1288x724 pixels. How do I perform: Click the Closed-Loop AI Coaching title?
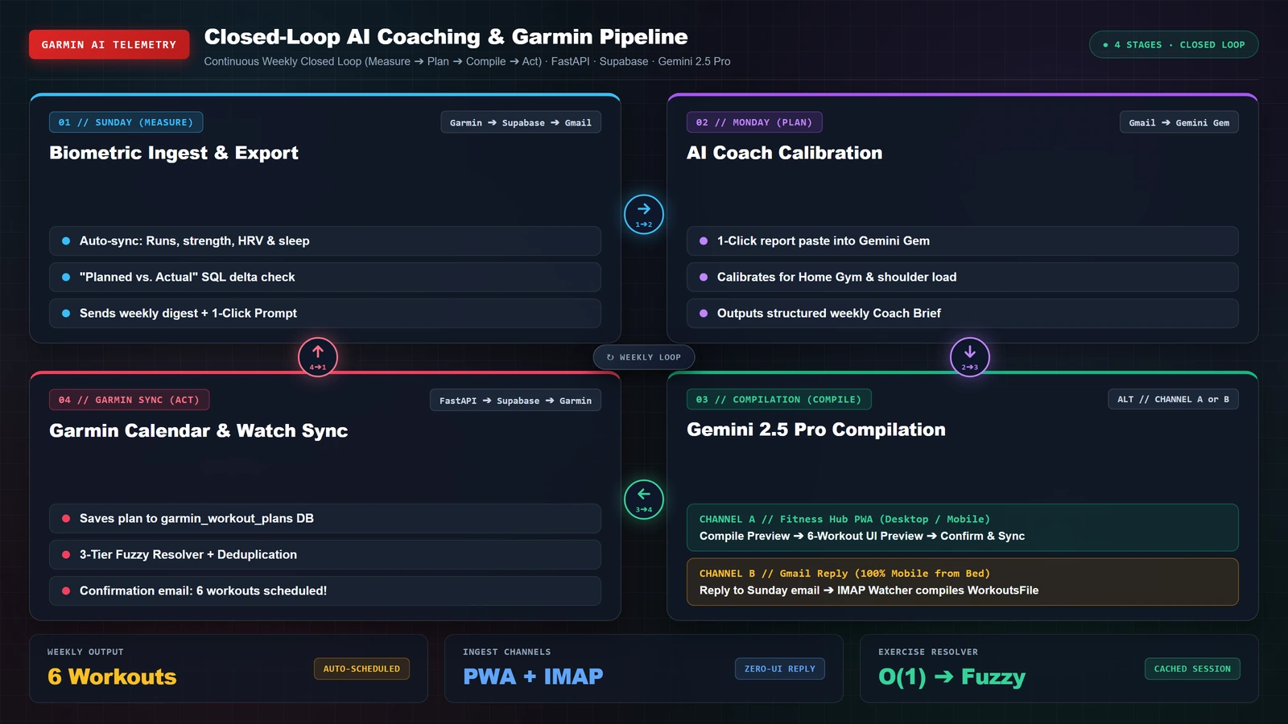point(446,37)
